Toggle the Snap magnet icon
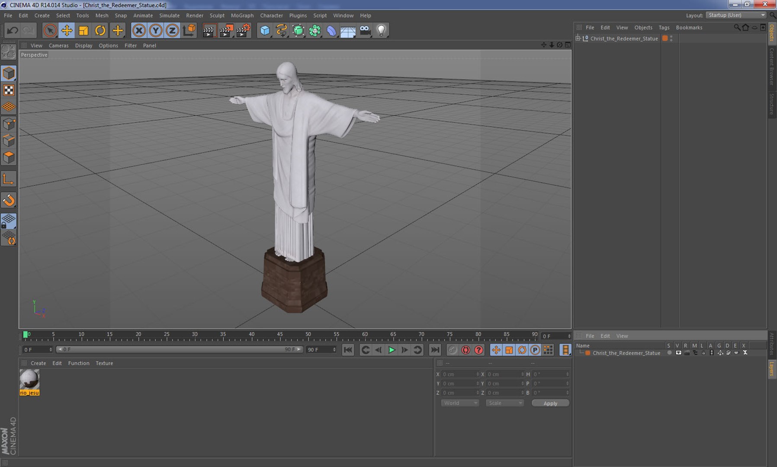Viewport: 777px width, 467px height. click(x=9, y=200)
